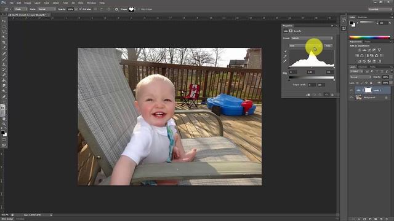Switch to the Swatches tab

[362, 17]
